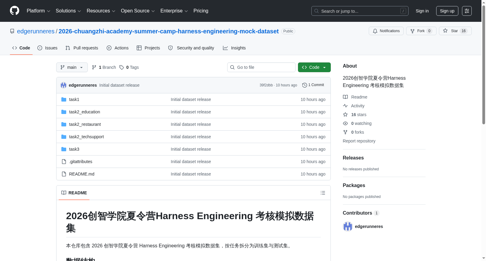This screenshot has height=261, width=486.
Task: Open the command palette icon in header
Action: click(467, 11)
